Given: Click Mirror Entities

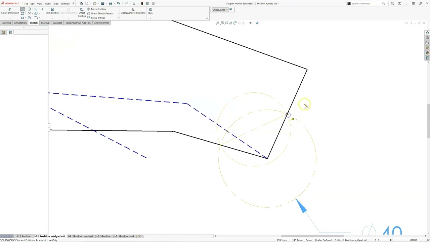Looking at the screenshot, I should (x=96, y=9).
